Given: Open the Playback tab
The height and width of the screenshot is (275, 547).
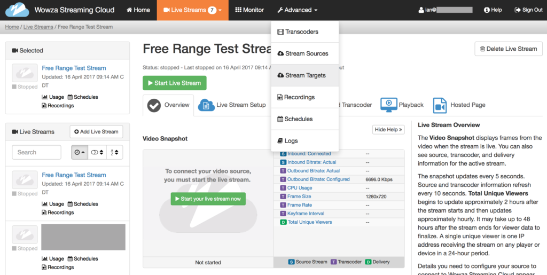Looking at the screenshot, I should tap(402, 105).
